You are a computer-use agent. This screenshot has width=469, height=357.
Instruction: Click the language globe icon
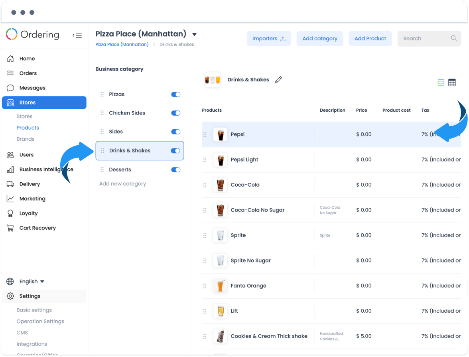(x=10, y=281)
